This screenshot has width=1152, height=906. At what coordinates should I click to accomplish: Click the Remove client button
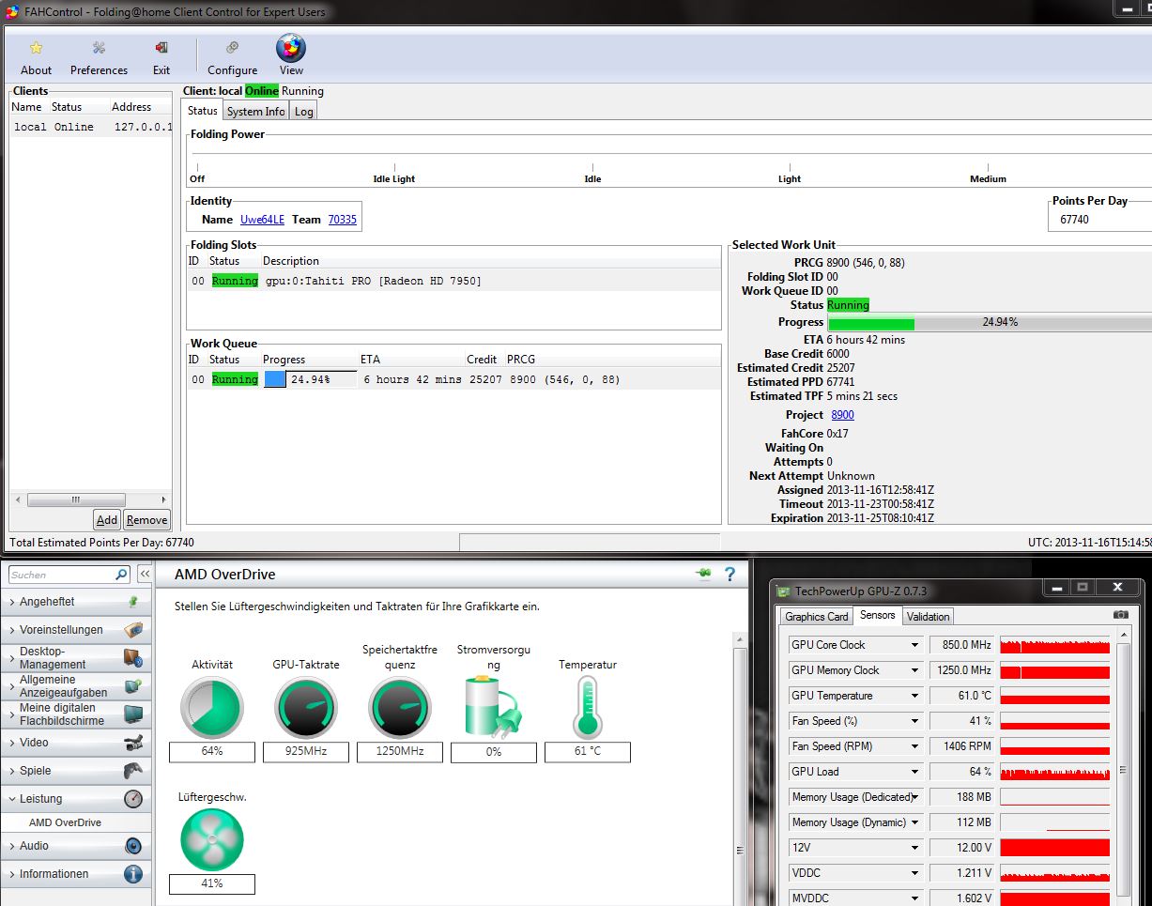[146, 520]
